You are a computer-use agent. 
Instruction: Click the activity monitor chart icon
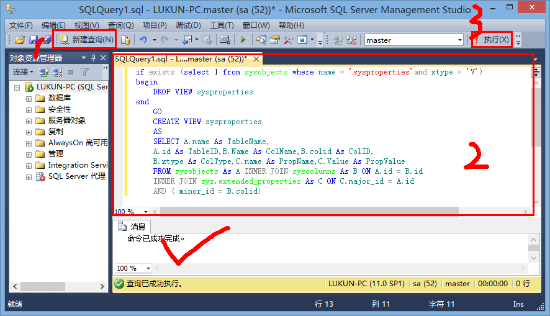[225, 40]
